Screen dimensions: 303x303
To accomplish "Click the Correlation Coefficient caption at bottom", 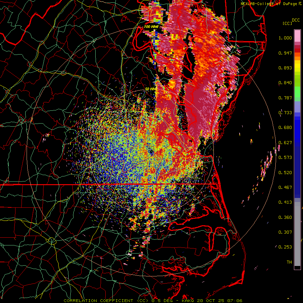I will [153, 301].
